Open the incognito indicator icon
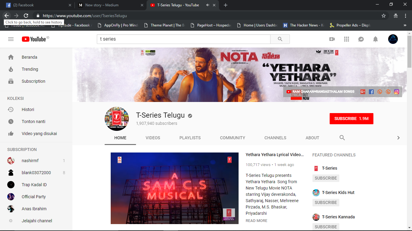This screenshot has height=231, width=412. (396, 16)
